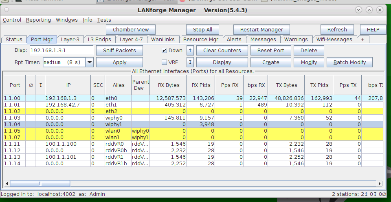Sort by the phantom (∅) column header
The height and width of the screenshot is (202, 391).
point(31,85)
